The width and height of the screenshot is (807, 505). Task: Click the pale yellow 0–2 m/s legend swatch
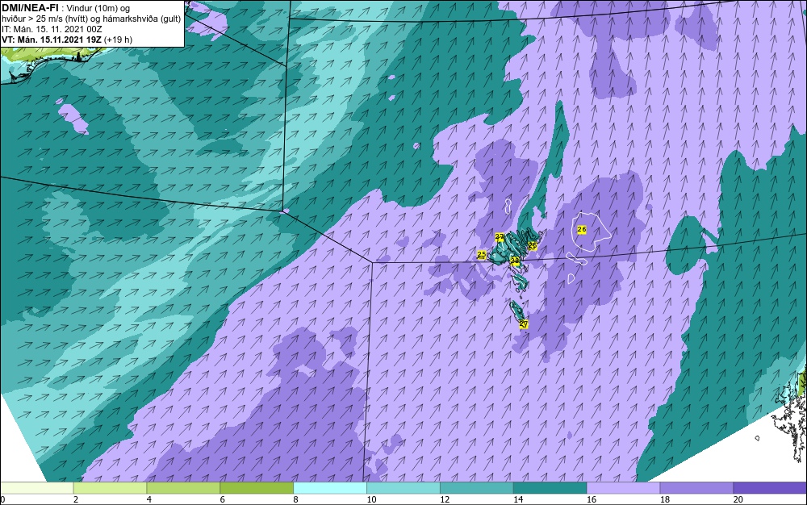pos(37,488)
